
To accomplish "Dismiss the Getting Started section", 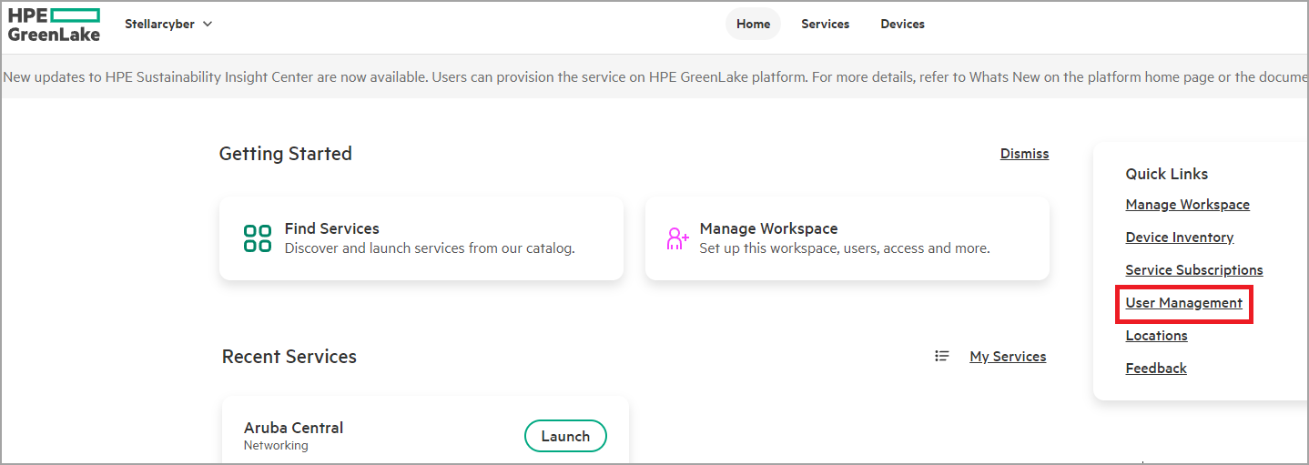I will pos(1024,154).
